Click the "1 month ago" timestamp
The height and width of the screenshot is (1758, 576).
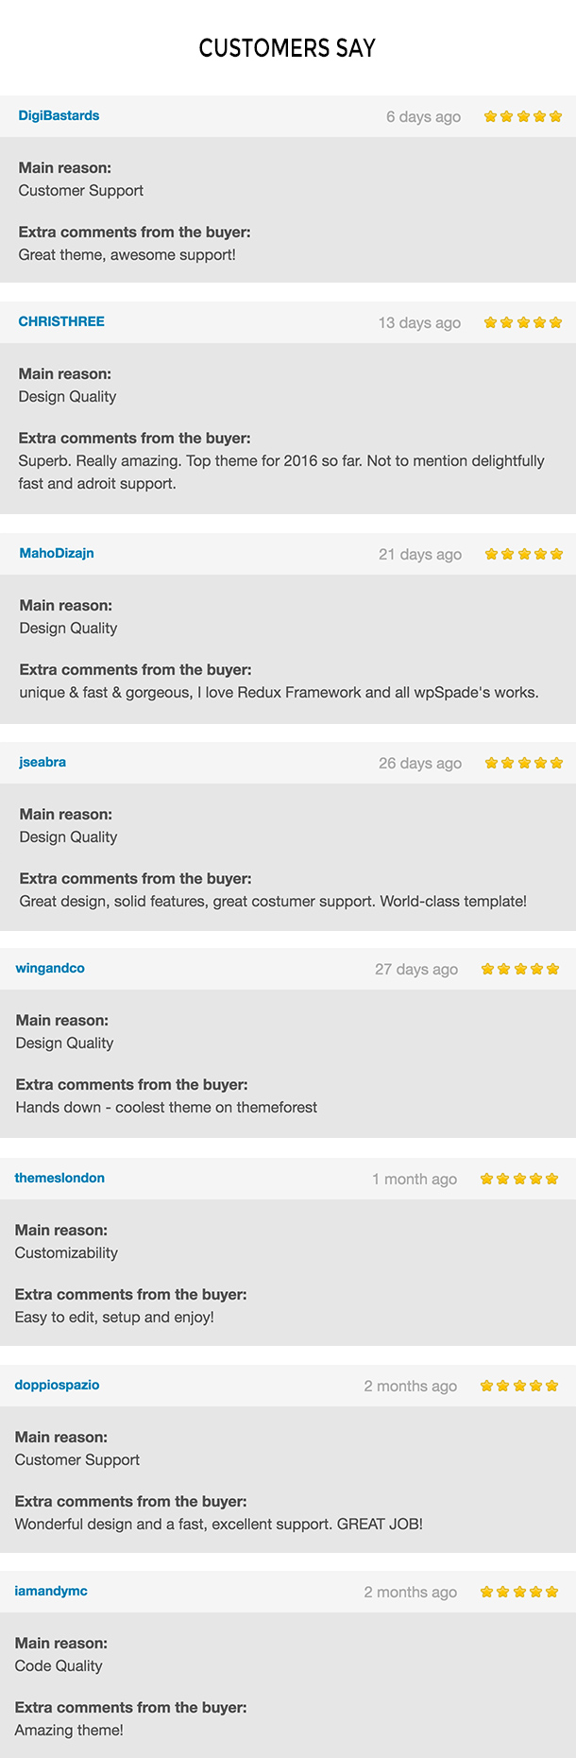point(415,1179)
